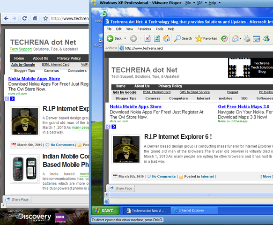This screenshot has width=273, height=225.
Task: Click IE Refresh button
Action: point(157,38)
